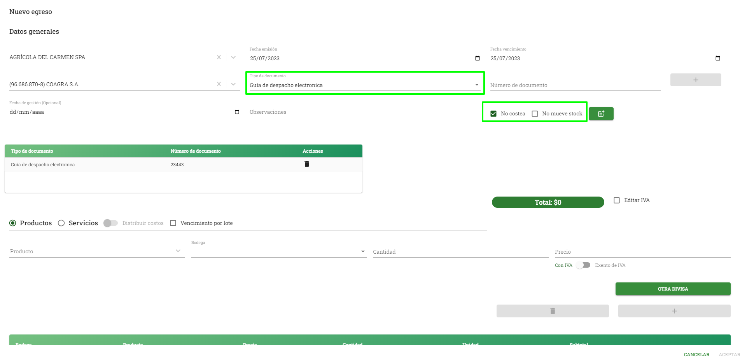
Task: Expand the AGRÍCOLA DEL CARMEN SPA dropdown
Action: [233, 57]
